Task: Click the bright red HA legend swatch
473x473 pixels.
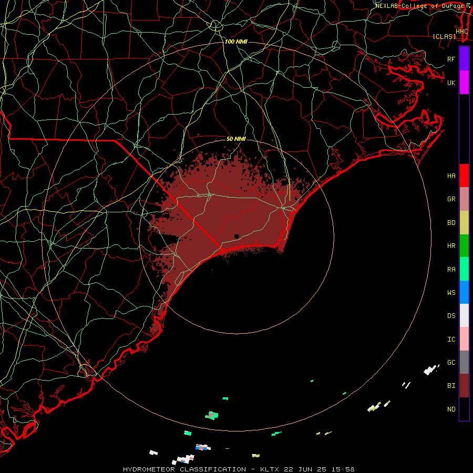Action: pos(464,176)
